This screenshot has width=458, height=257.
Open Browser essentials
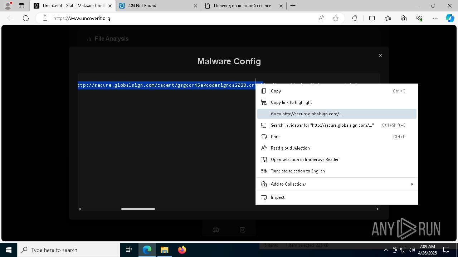coord(419,18)
